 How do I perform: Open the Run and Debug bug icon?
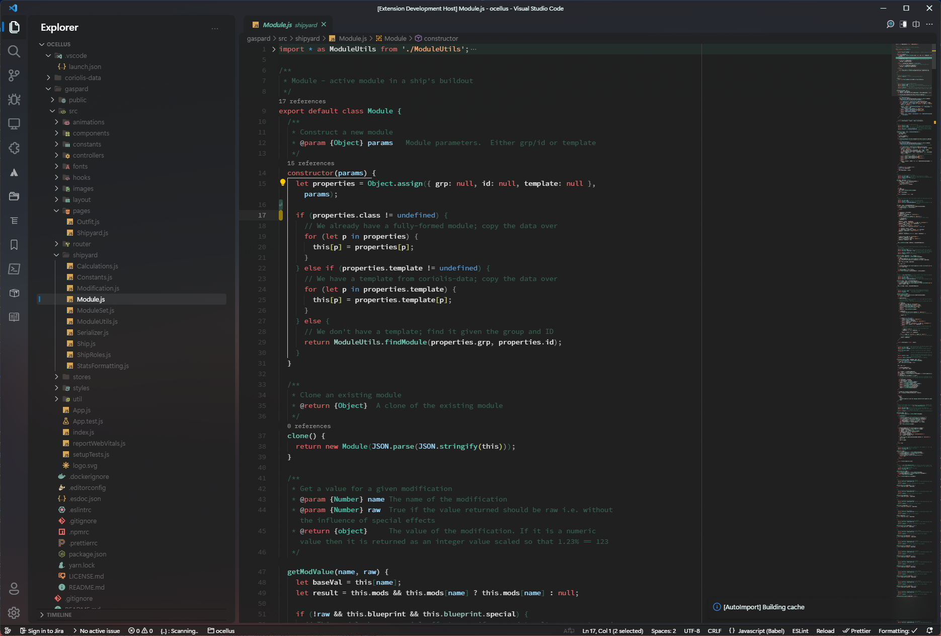[14, 100]
